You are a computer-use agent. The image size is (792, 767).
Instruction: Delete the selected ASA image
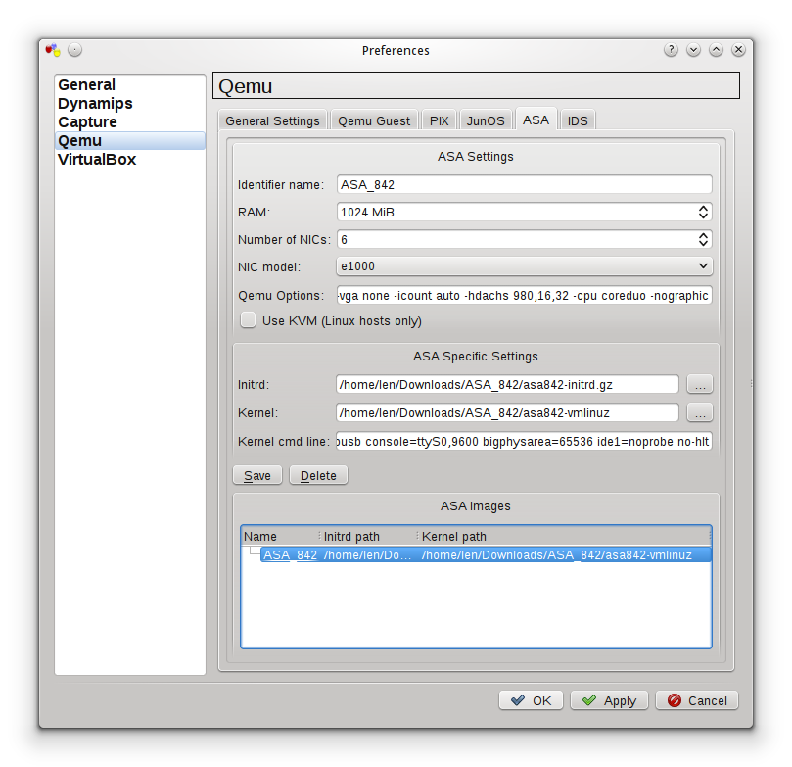[318, 475]
